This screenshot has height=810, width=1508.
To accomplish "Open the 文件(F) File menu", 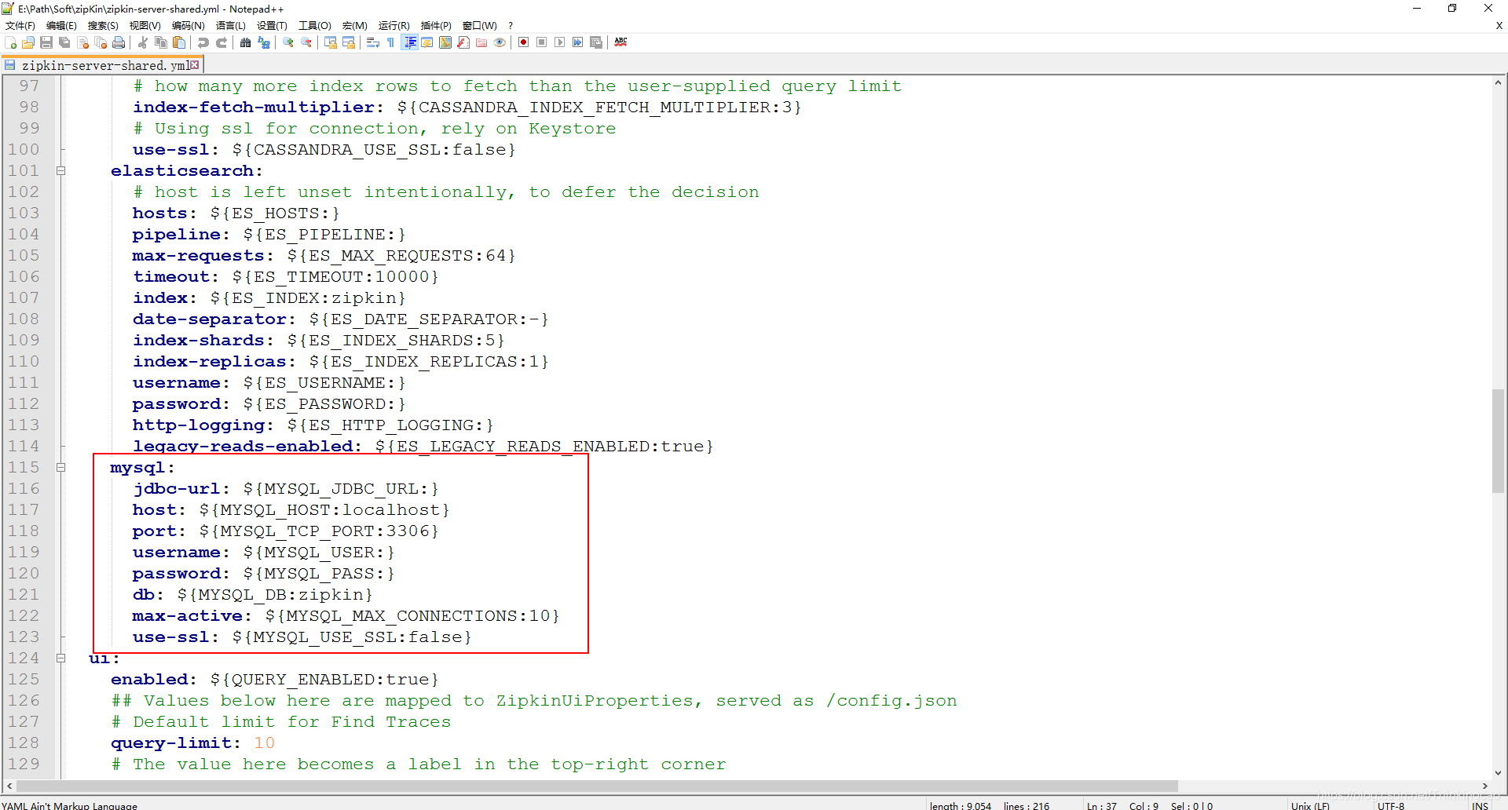I will point(20,26).
